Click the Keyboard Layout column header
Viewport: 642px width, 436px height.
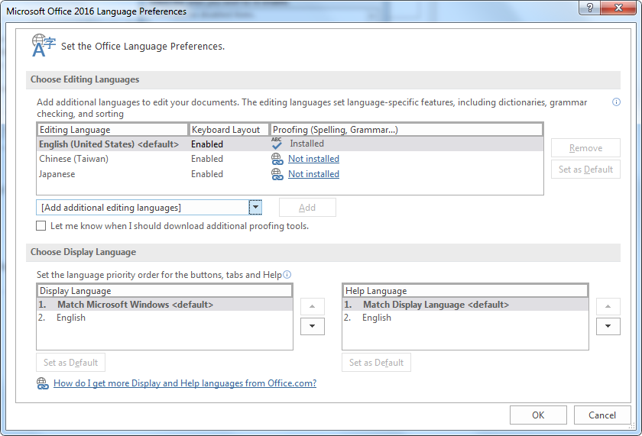tap(229, 130)
